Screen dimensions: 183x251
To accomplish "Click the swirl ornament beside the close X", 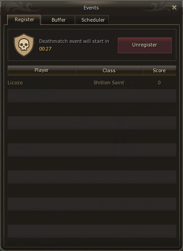I will pyautogui.click(x=157, y=7).
